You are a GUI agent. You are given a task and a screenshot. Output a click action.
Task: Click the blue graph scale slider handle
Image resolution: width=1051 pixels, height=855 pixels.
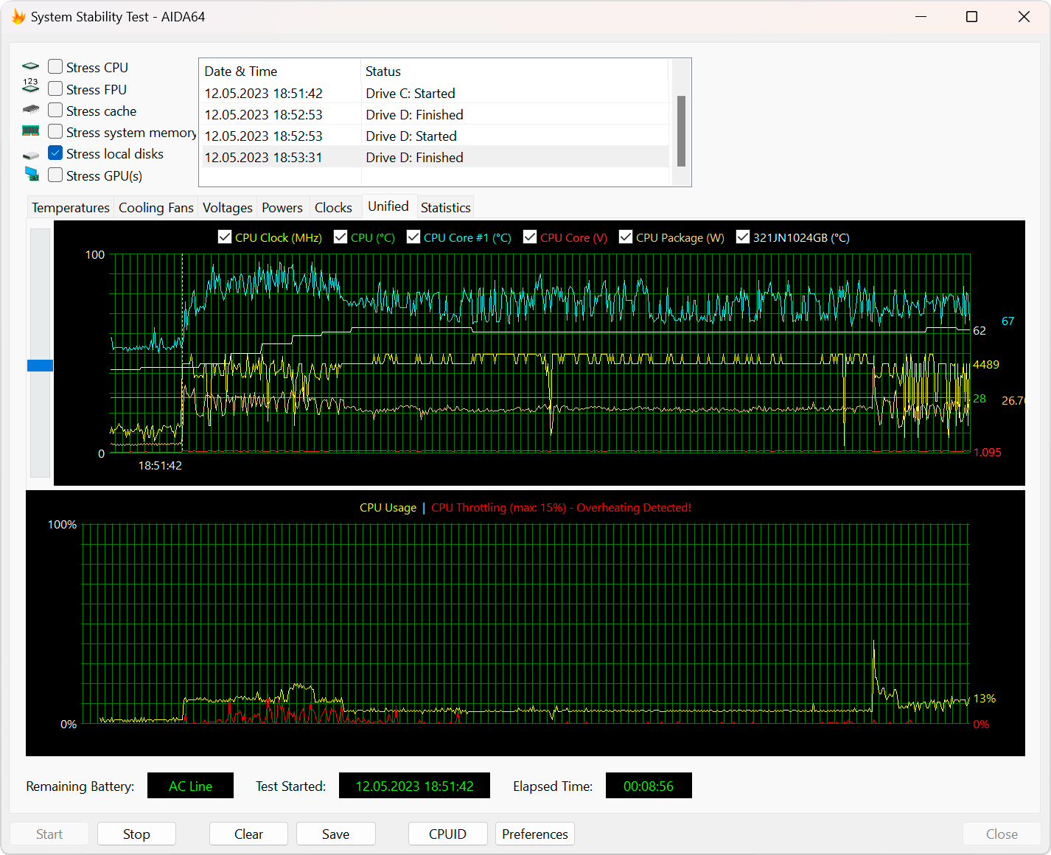(x=40, y=366)
